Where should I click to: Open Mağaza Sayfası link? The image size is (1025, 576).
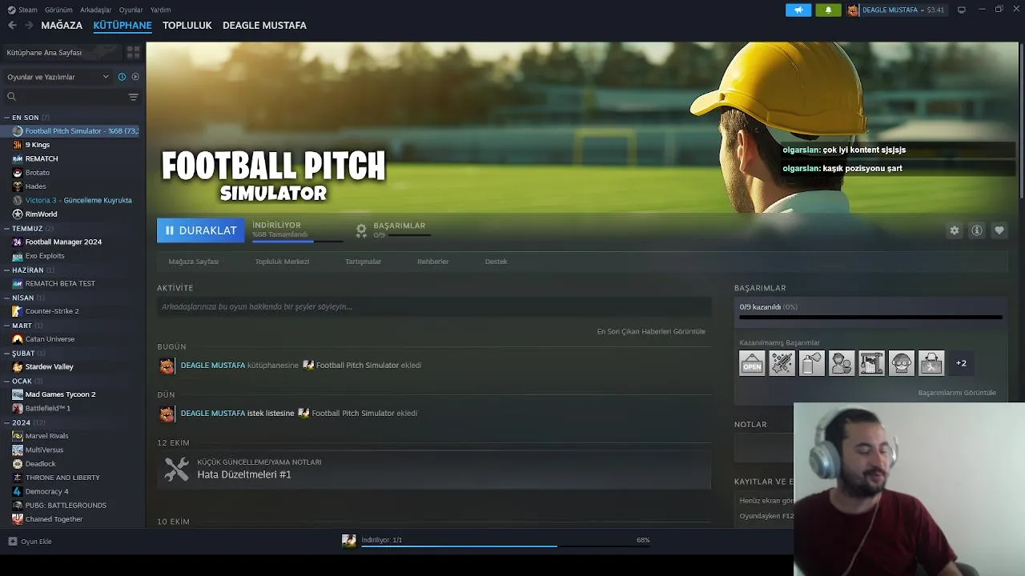(x=194, y=262)
